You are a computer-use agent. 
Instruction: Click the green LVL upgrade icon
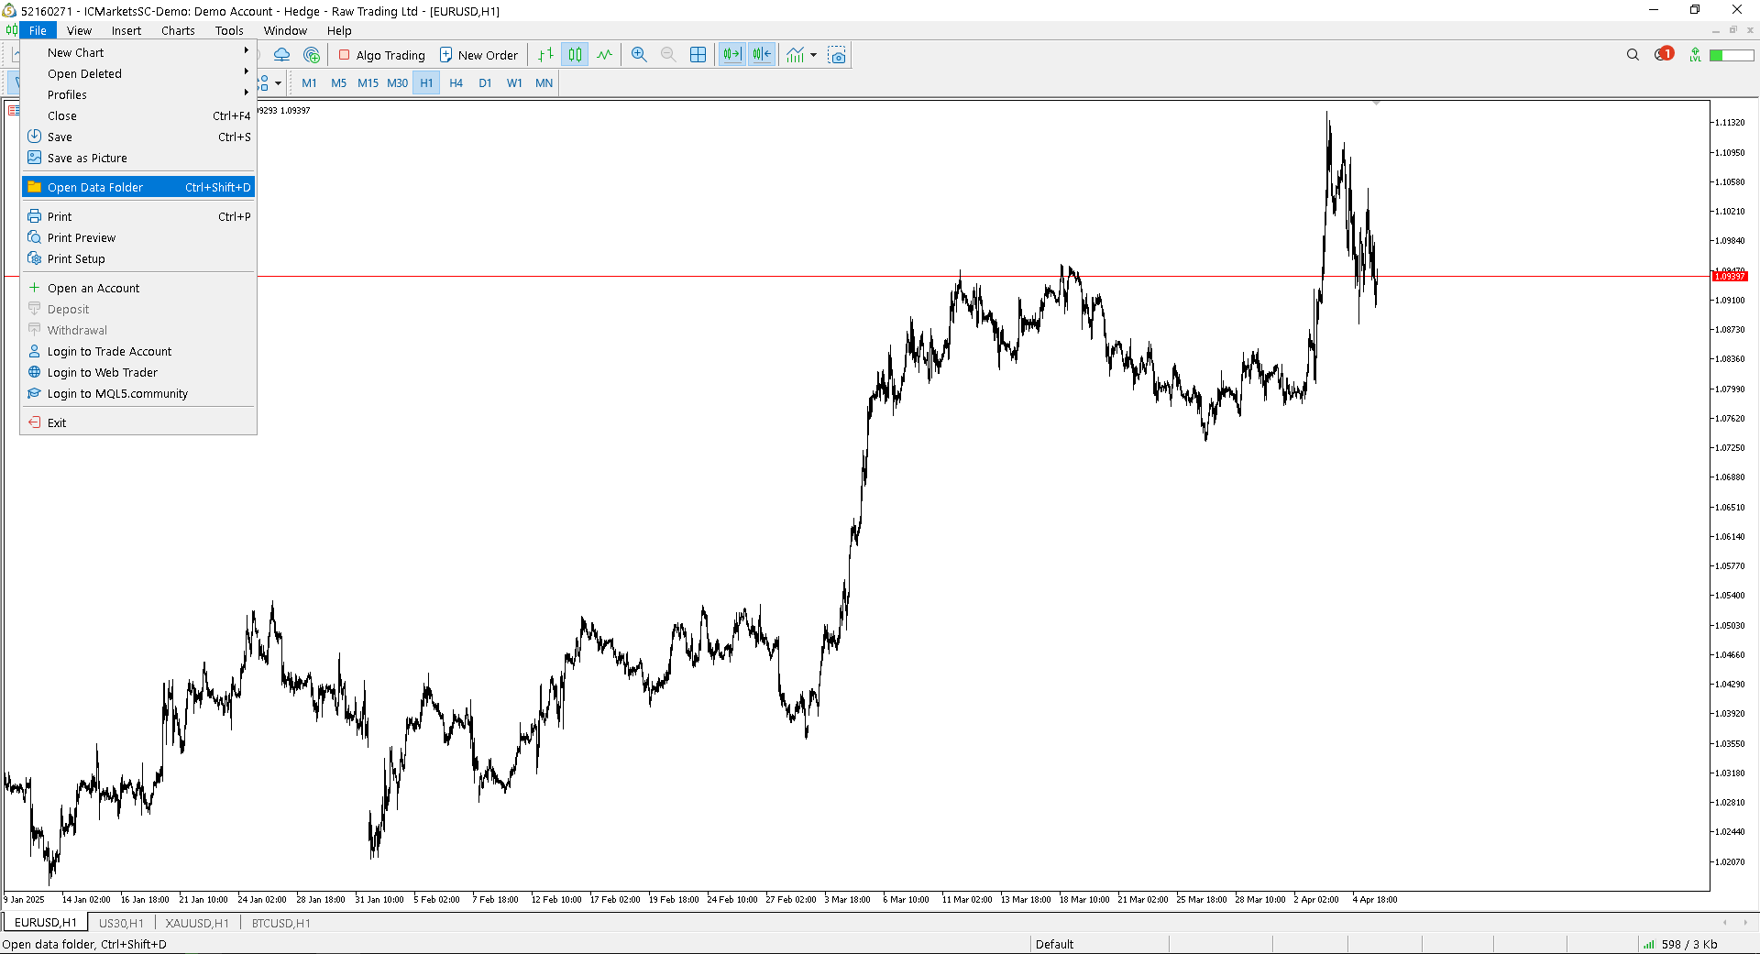pos(1695,55)
